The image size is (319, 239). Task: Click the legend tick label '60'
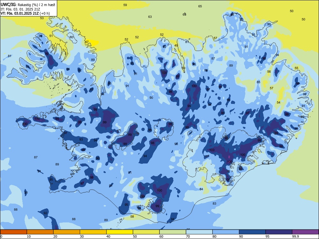pos(161,236)
